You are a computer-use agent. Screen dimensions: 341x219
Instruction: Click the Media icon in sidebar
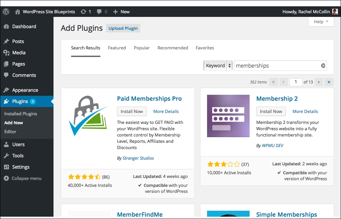click(6, 53)
